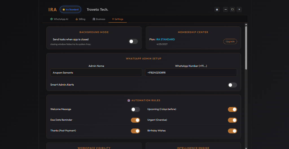Click the scrollbar up arrow

click(246, 24)
